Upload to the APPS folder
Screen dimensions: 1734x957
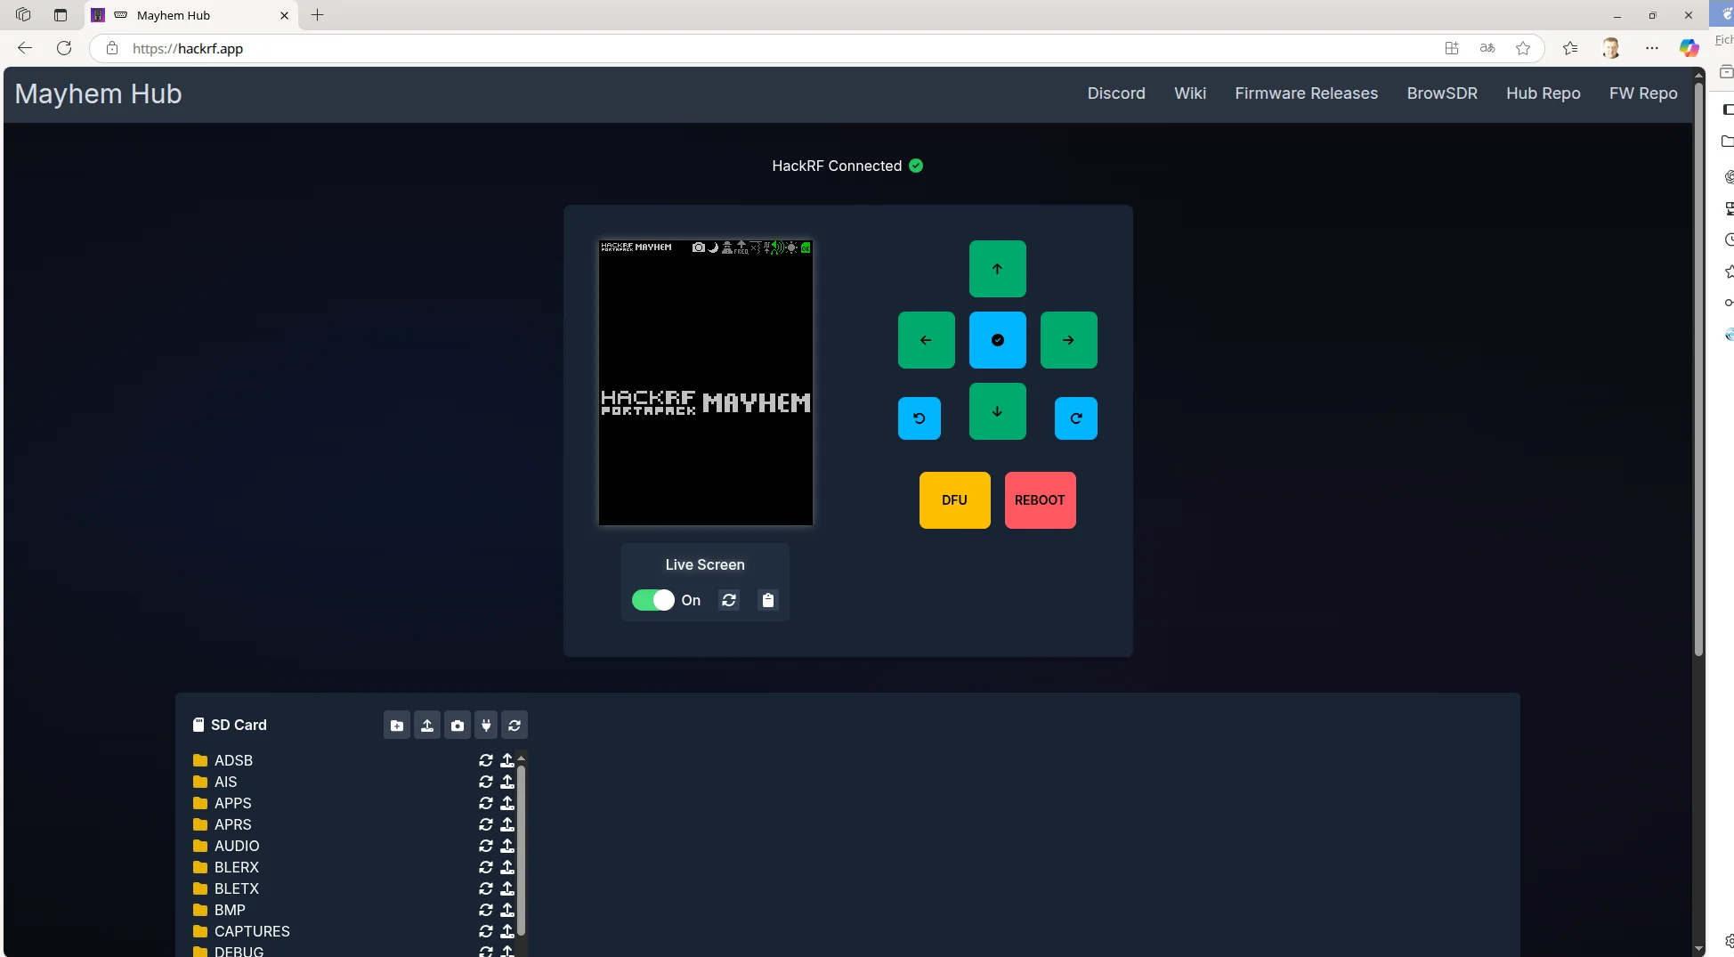click(507, 803)
